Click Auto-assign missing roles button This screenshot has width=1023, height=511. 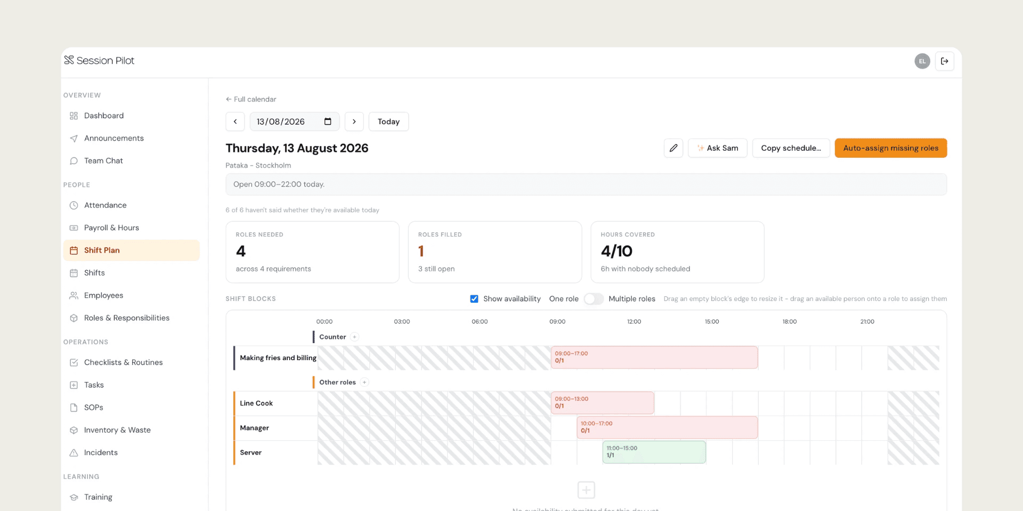(x=891, y=148)
